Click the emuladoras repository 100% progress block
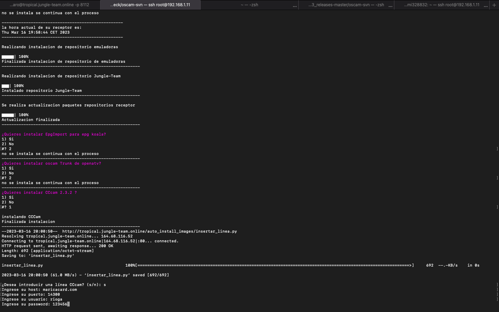This screenshot has width=499, height=312. click(x=8, y=57)
